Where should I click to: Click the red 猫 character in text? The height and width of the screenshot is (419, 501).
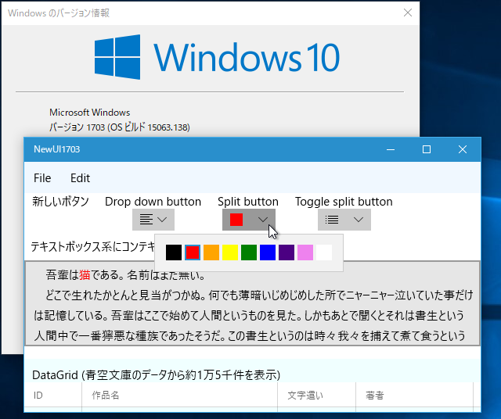pos(85,274)
